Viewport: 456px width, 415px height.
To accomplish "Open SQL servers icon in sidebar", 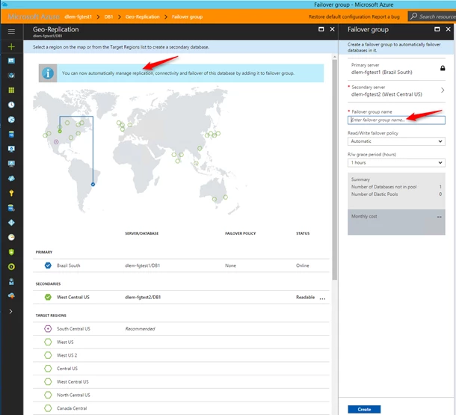I will point(11,208).
